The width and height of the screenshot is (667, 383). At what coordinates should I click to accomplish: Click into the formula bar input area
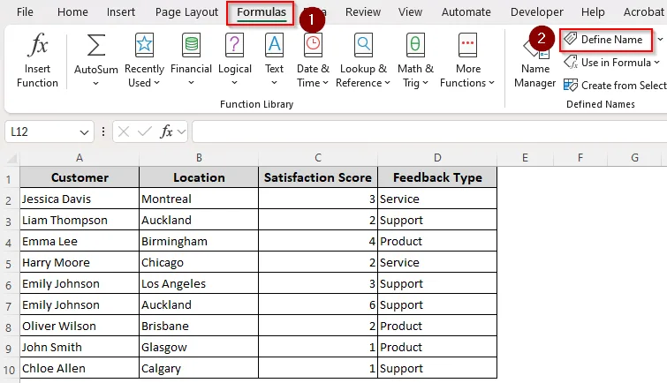429,131
